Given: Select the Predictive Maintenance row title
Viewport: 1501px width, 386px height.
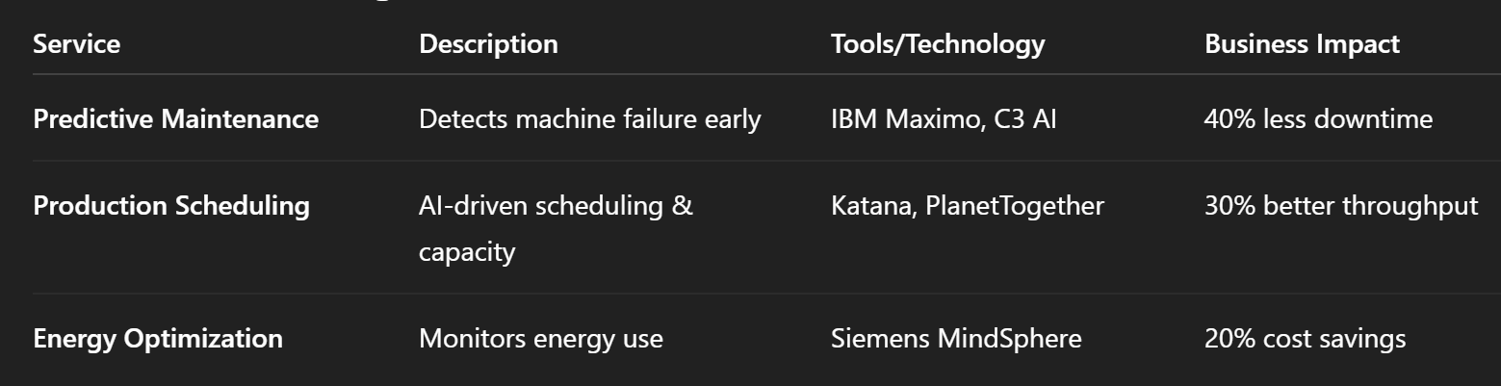Looking at the screenshot, I should (x=175, y=119).
